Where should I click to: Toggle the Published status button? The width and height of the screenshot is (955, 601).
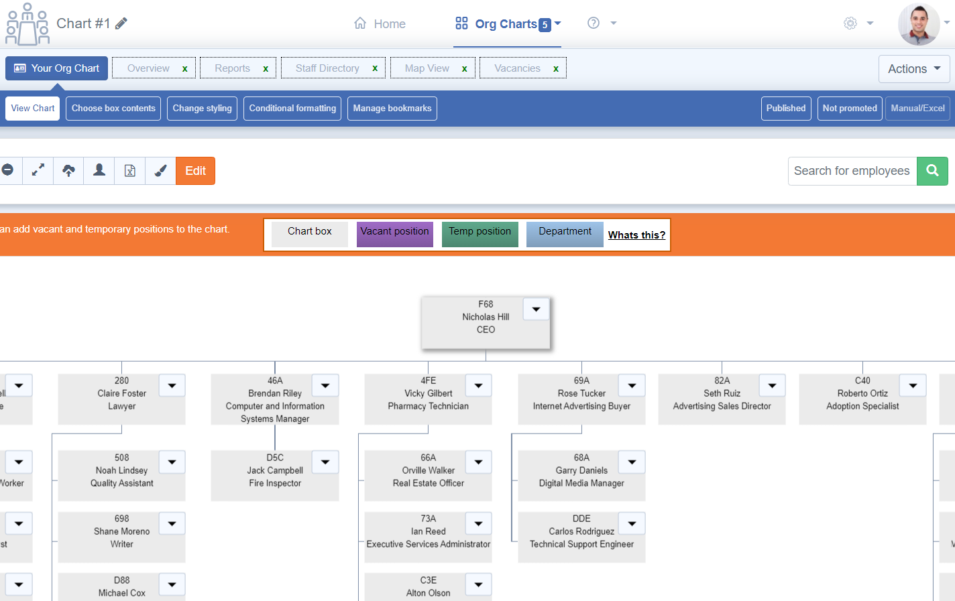[x=786, y=109]
